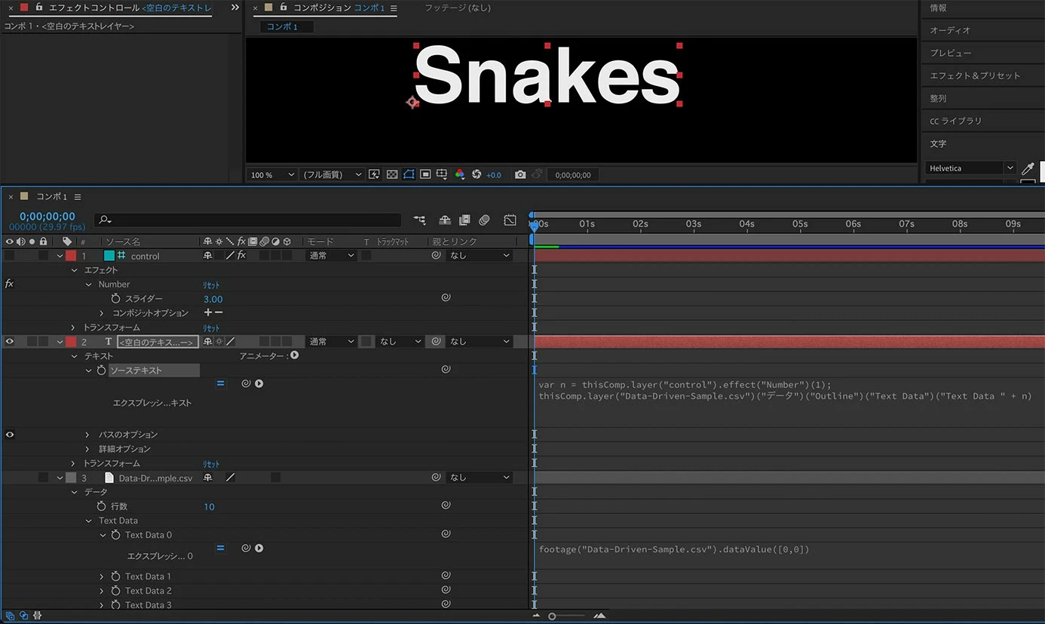This screenshot has width=1045, height=624.
Task: Click region of interest icon
Action: tap(425, 174)
